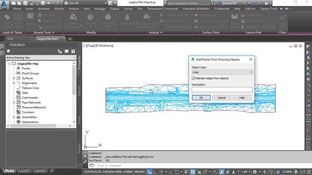Click the Description input field

click(x=222, y=89)
